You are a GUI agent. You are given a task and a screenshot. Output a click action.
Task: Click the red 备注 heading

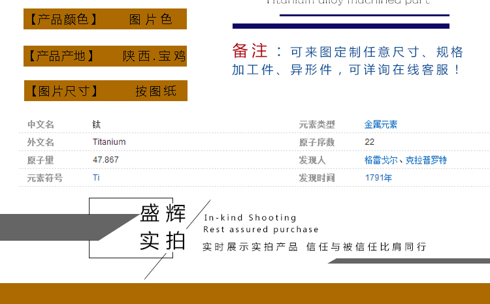249,52
